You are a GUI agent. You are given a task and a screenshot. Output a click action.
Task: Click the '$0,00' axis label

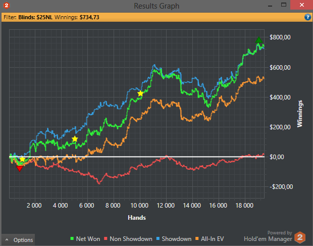[x=277, y=157]
